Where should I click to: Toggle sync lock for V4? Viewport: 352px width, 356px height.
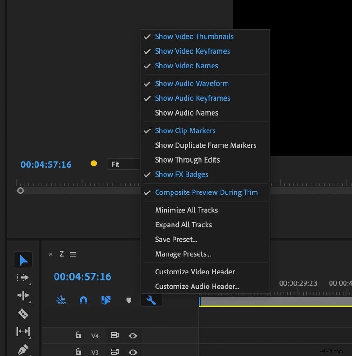click(x=115, y=335)
